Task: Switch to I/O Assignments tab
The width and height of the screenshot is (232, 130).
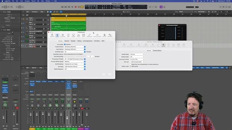Action: coord(88,41)
